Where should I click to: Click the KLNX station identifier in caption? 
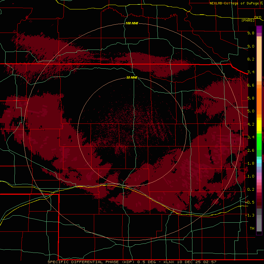tap(169, 262)
